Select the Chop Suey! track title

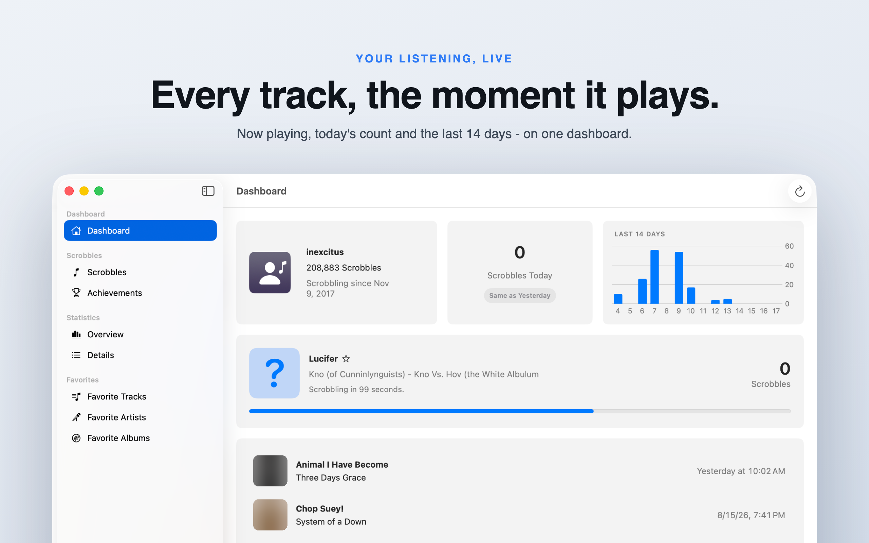(319, 509)
